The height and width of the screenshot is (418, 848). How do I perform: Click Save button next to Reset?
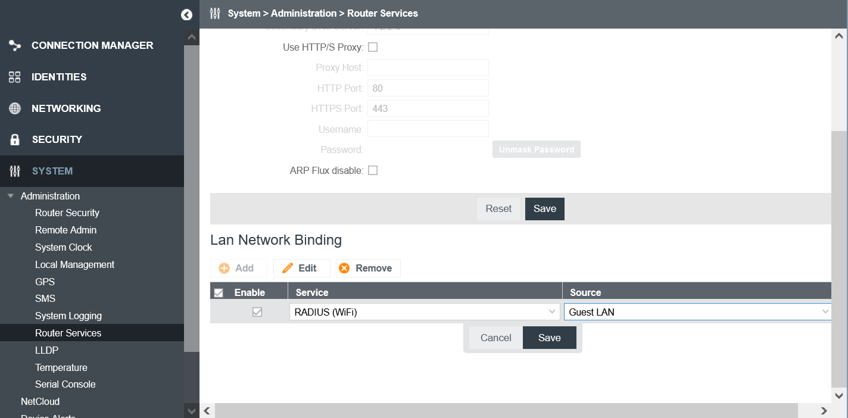coord(545,208)
